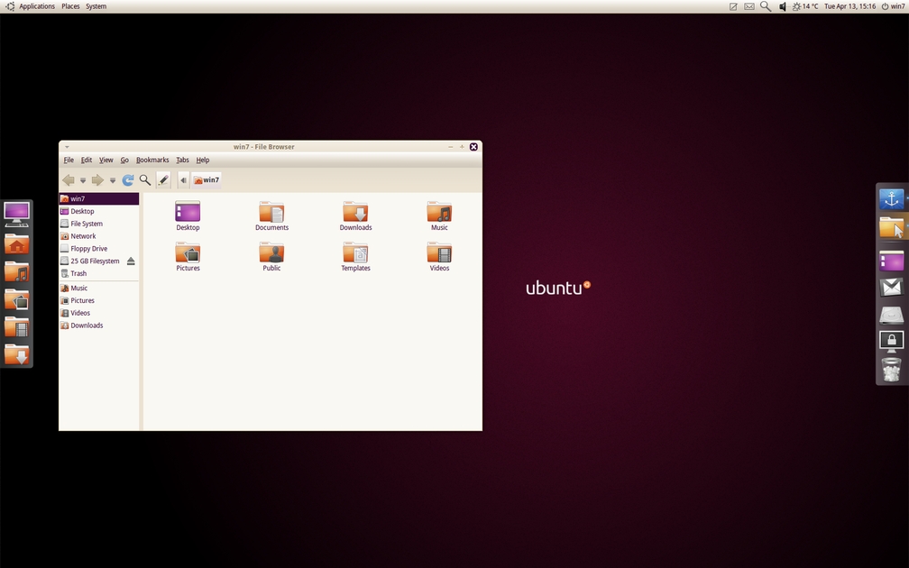Open the win7 user session menu
Image resolution: width=909 pixels, height=568 pixels.
click(894, 6)
